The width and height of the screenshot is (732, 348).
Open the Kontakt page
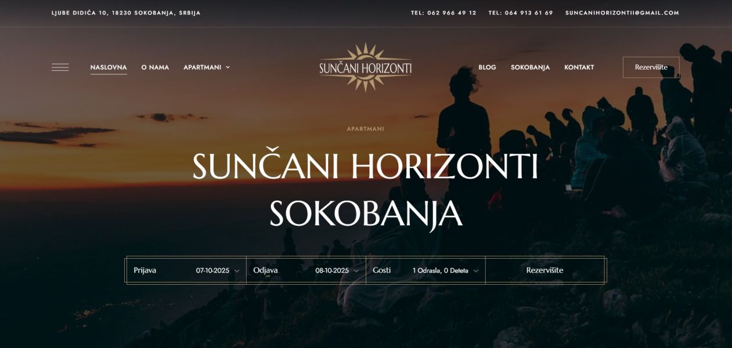pyautogui.click(x=579, y=67)
